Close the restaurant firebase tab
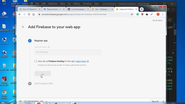 136,9
